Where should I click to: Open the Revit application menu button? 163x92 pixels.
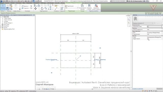tap(2, 2)
